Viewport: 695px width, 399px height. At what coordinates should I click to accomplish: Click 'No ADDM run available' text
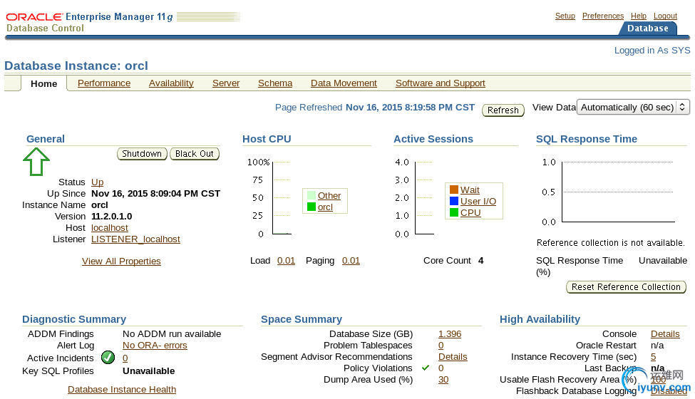pos(172,334)
